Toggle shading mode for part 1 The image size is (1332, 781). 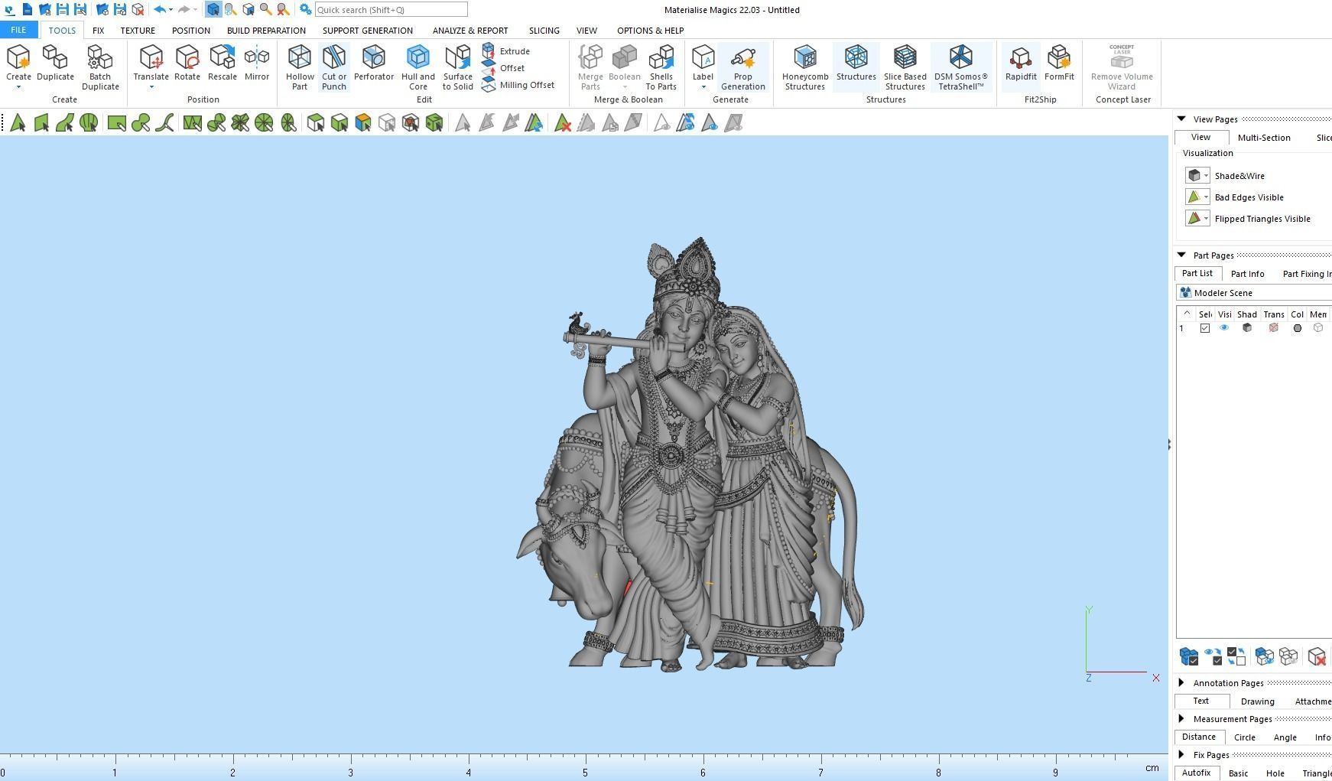[x=1247, y=328]
